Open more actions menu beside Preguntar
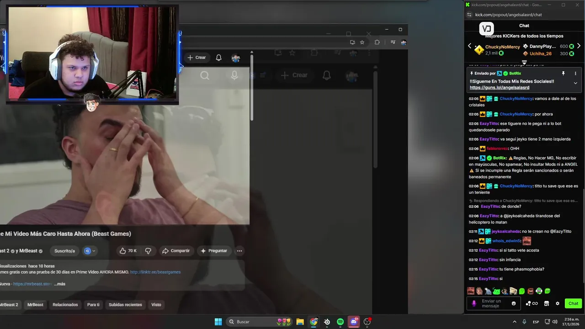The width and height of the screenshot is (585, 329). [239, 251]
